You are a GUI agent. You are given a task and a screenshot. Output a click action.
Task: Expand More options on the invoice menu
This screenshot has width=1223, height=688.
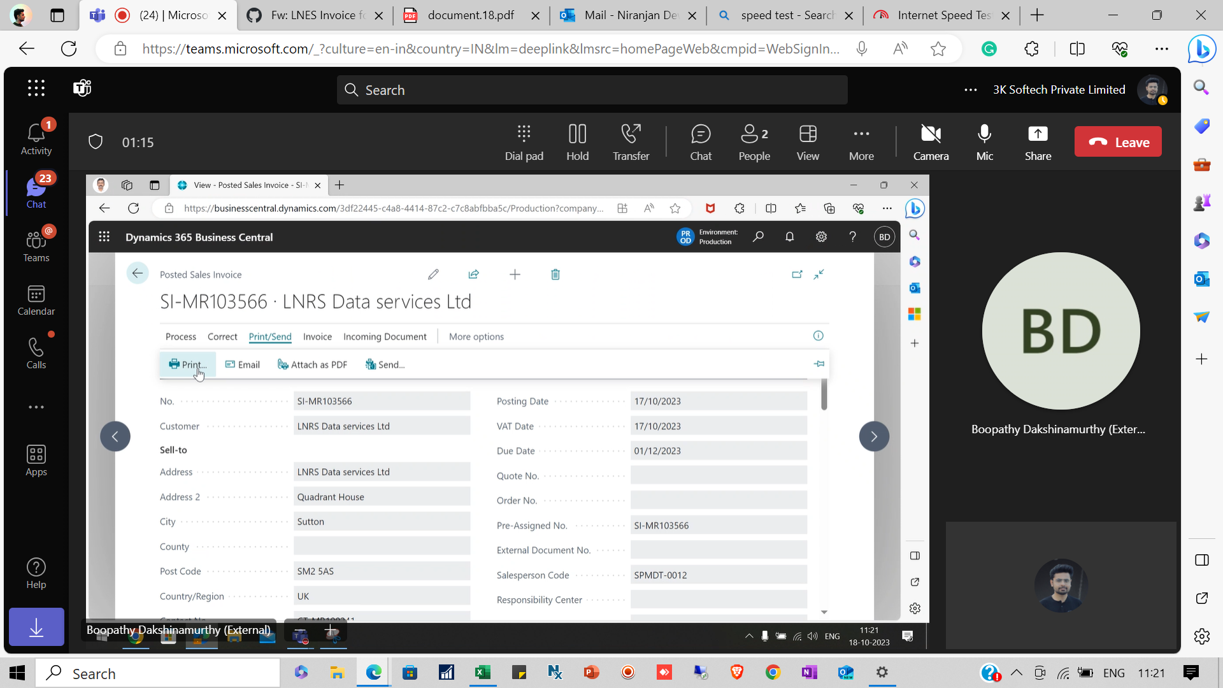pyautogui.click(x=476, y=336)
